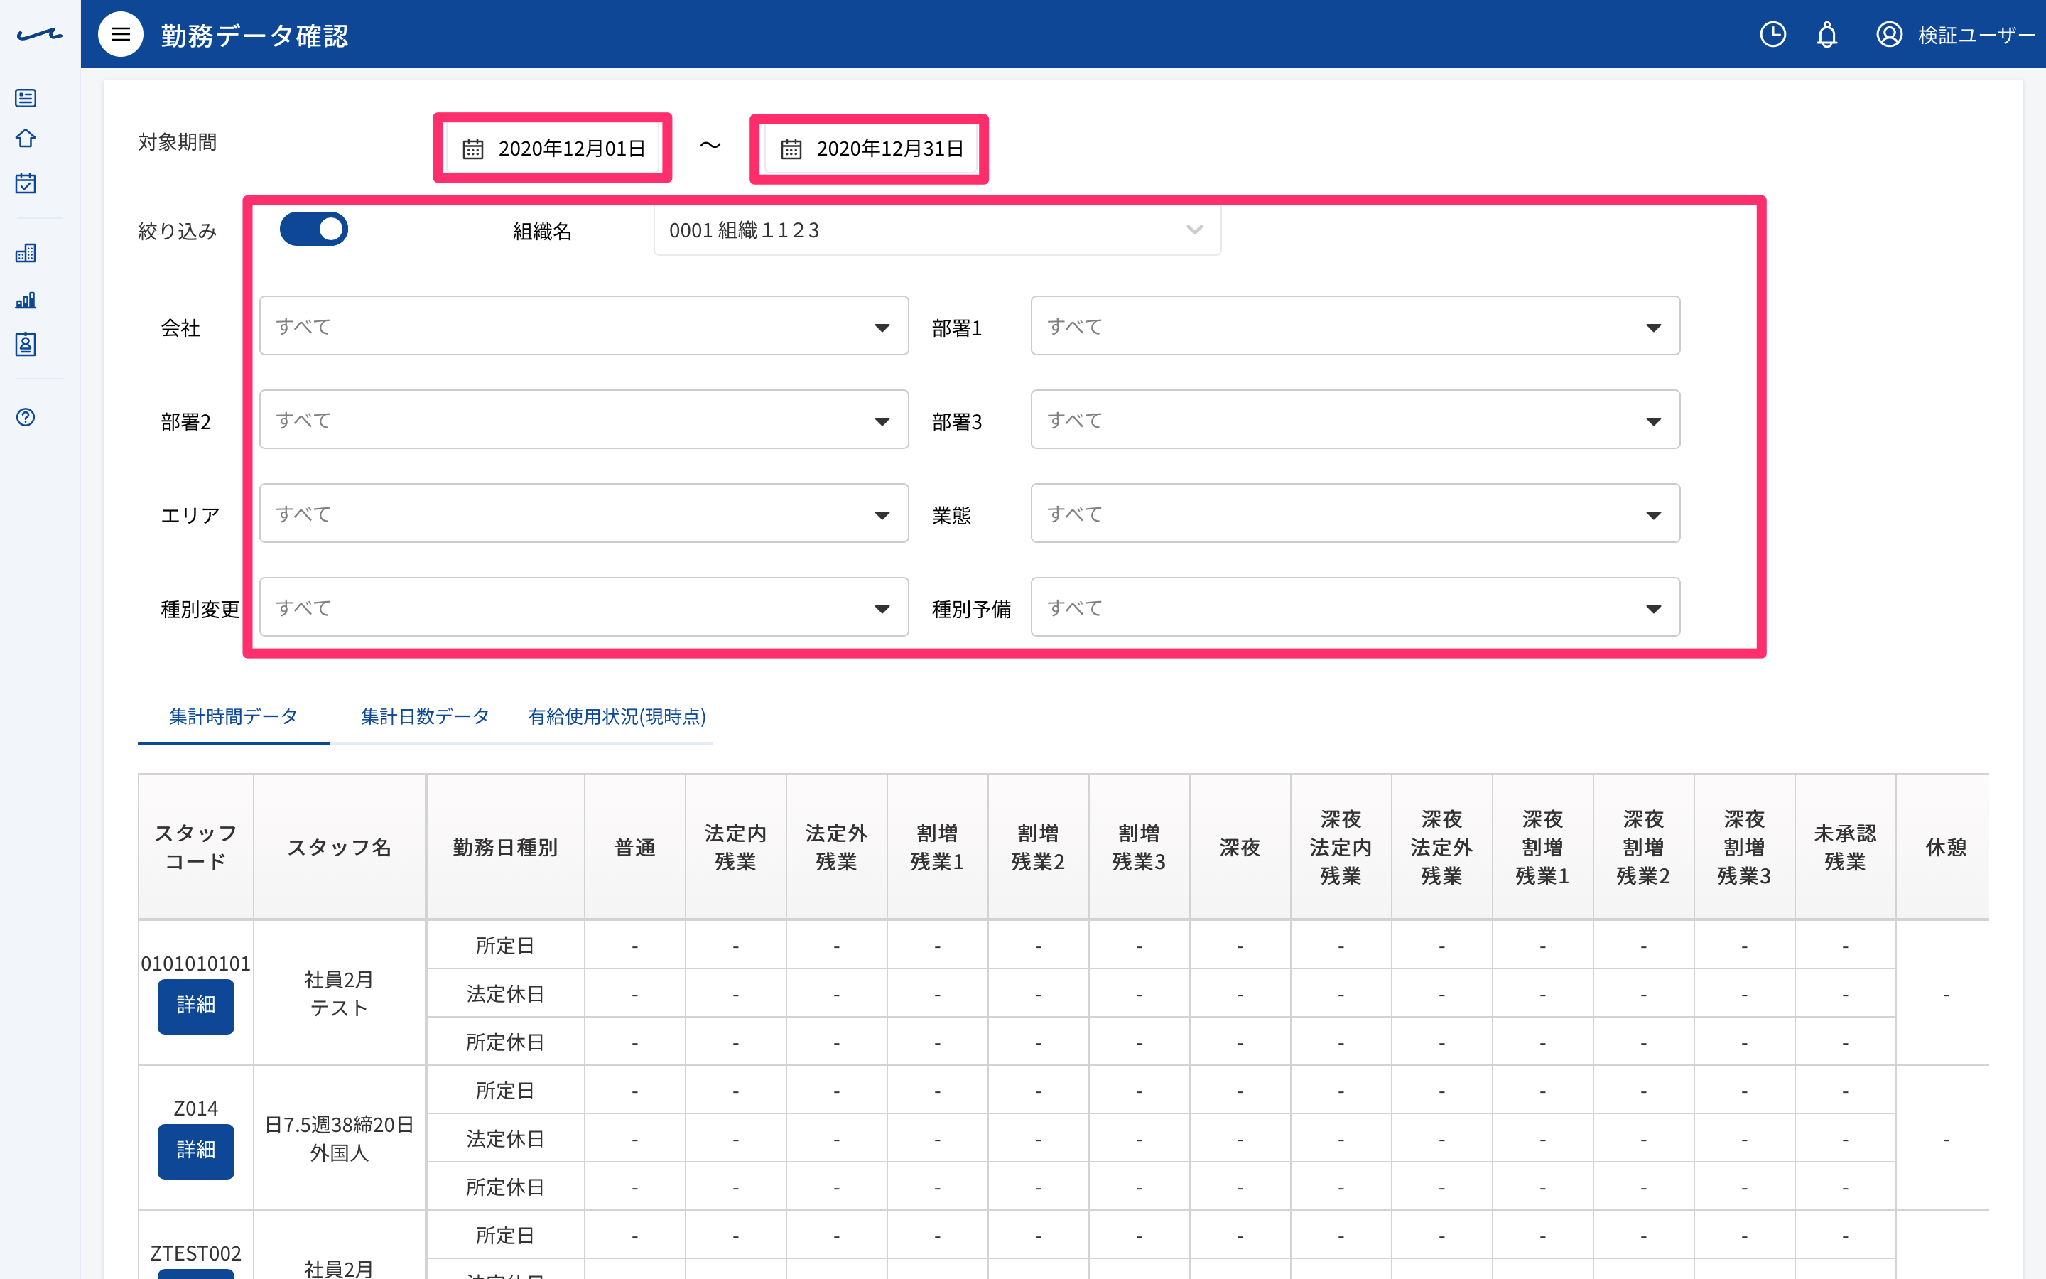
Task: Open 検証ユーザー user menu
Action: pyautogui.click(x=1954, y=35)
